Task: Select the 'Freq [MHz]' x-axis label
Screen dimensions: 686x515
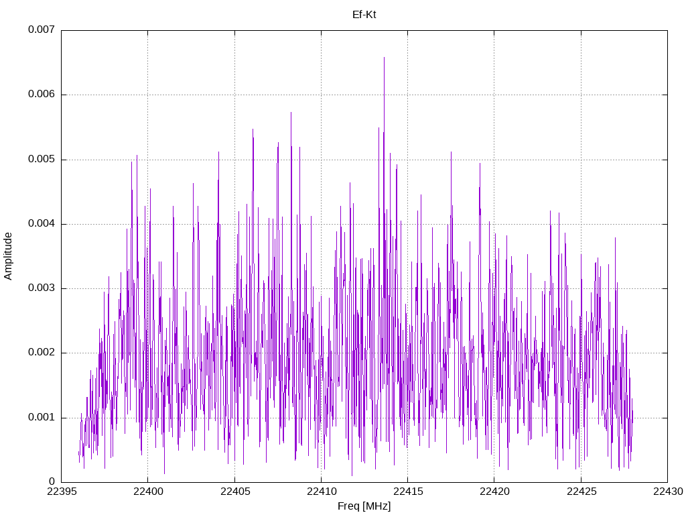Action: click(x=364, y=506)
